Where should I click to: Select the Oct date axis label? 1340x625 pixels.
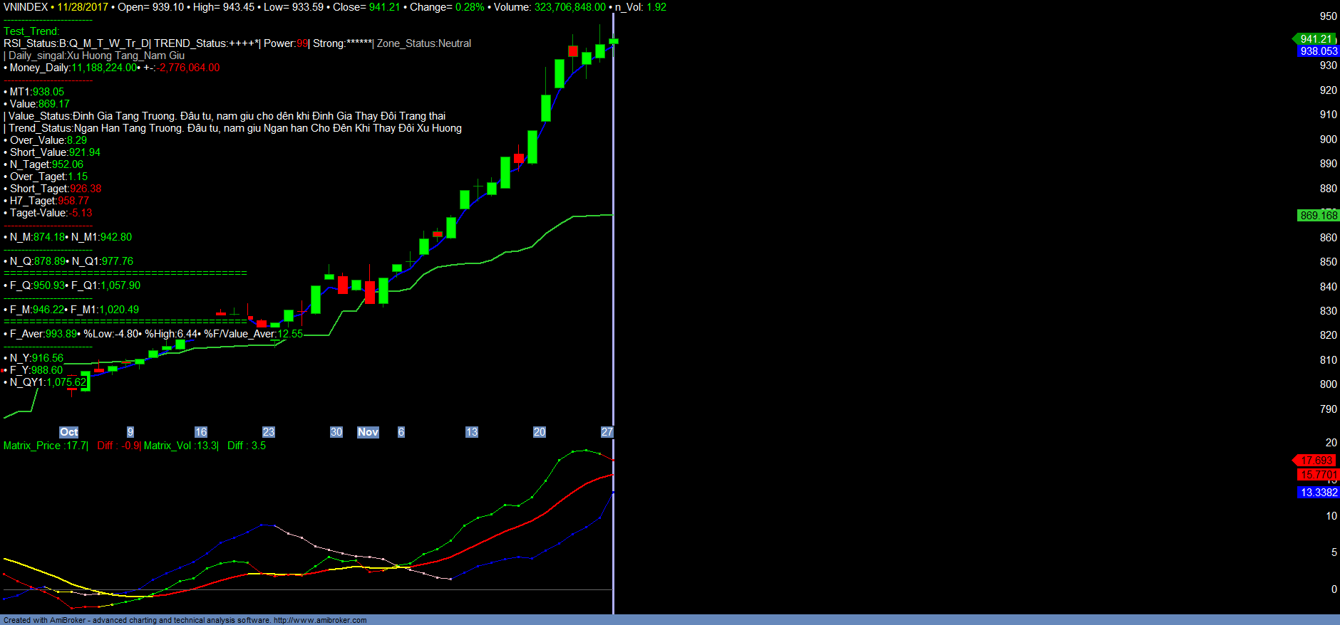coord(68,432)
